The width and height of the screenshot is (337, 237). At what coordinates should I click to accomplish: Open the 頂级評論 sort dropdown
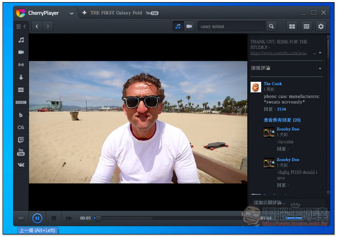[320, 68]
